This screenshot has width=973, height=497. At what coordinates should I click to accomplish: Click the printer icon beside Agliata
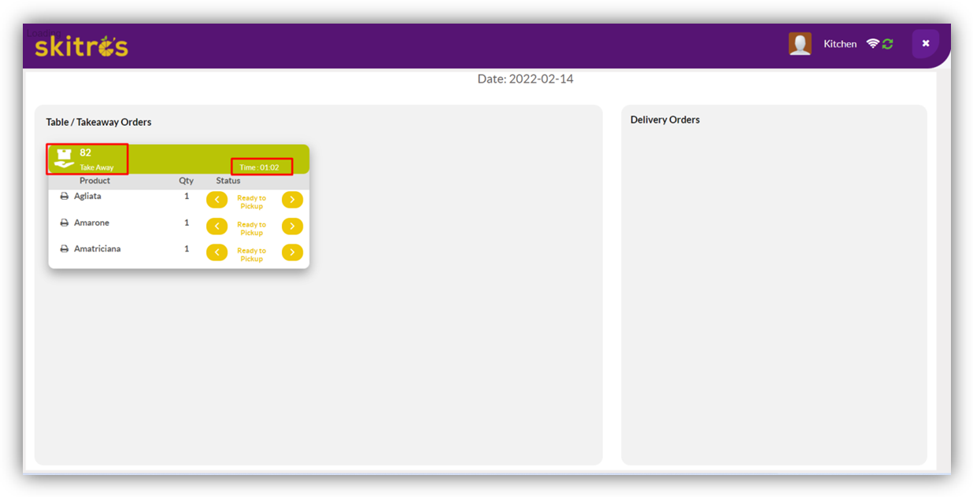[65, 197]
